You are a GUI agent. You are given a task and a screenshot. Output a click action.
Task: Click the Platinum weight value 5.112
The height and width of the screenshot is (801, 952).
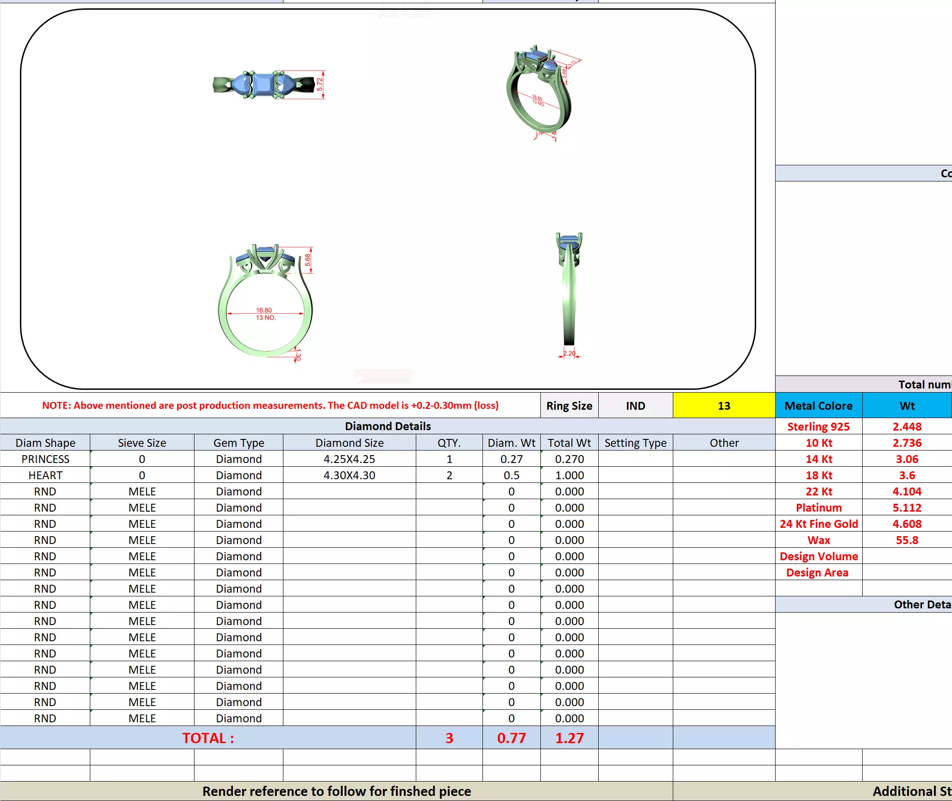[x=907, y=507]
